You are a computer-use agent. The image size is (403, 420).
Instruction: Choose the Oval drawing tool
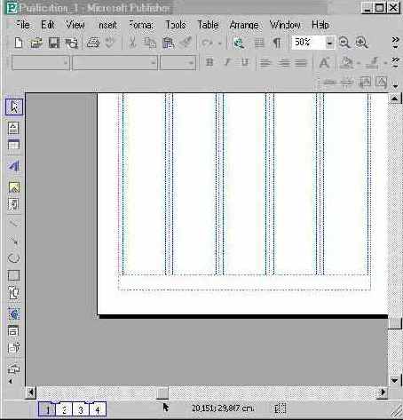(13, 258)
